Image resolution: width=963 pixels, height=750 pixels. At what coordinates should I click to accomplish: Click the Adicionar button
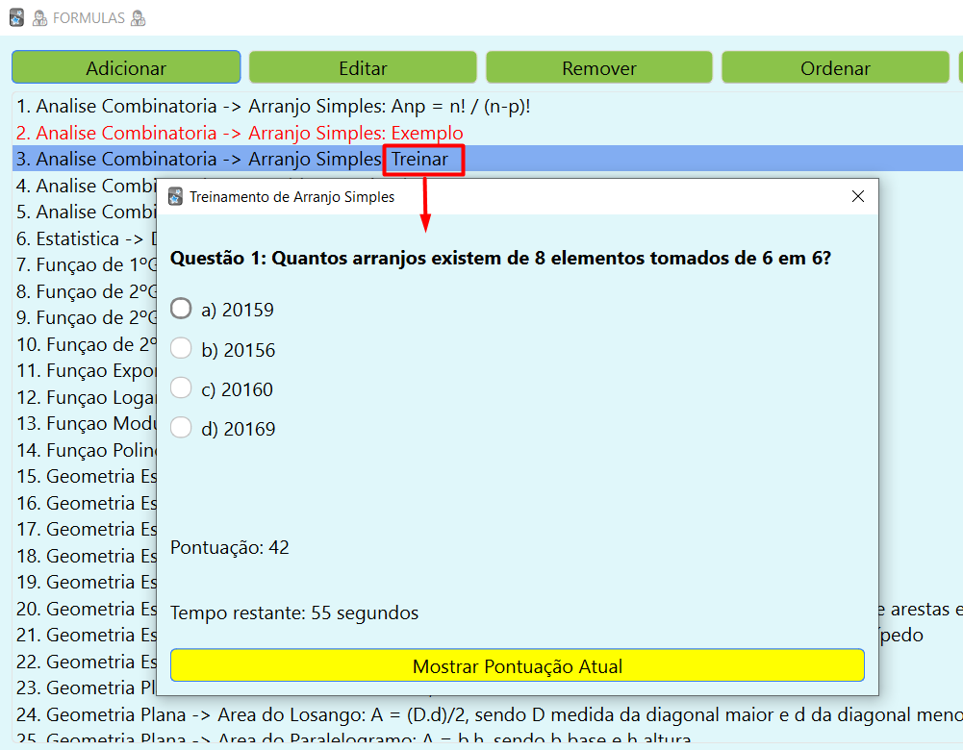click(126, 68)
